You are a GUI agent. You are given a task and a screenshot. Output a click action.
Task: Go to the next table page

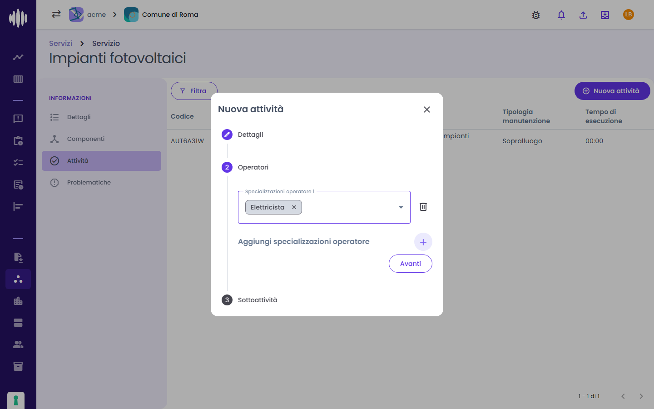tap(641, 396)
